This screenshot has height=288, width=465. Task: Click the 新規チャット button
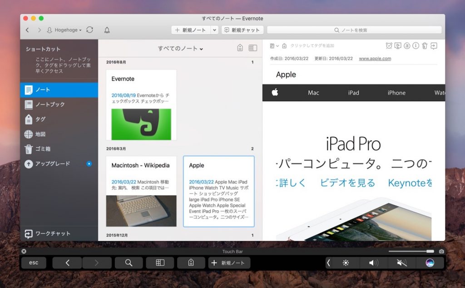tap(242, 30)
